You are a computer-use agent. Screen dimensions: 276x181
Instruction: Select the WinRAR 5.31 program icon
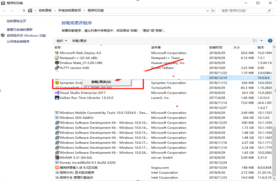coord(57,157)
